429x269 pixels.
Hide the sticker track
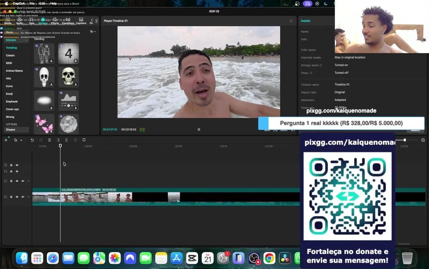click(17, 165)
